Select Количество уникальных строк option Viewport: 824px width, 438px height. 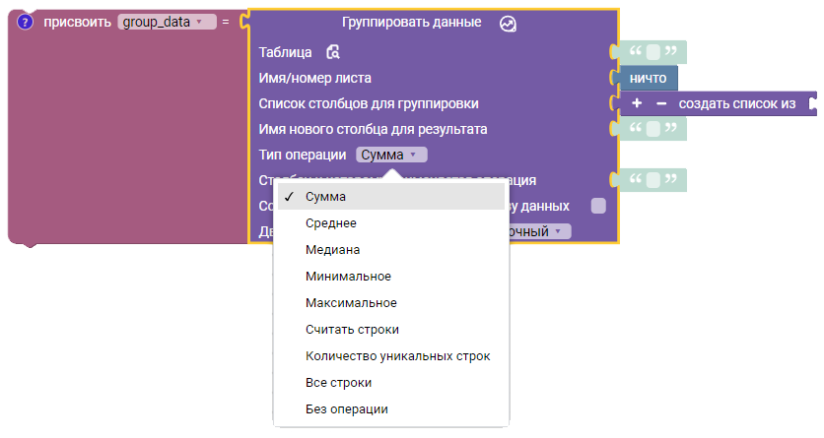tap(391, 356)
